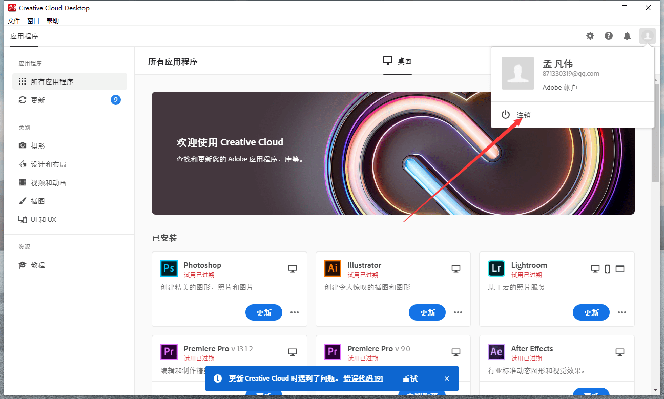Click the Premiere Pro v 13.1.2 icon
Screen dimensions: 664x399
169,352
